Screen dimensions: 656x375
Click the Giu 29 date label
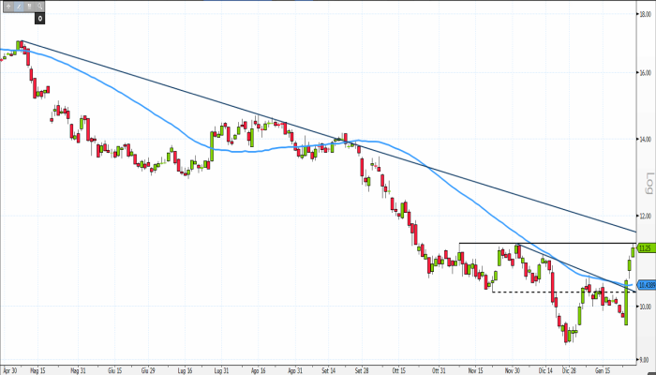coord(148,370)
